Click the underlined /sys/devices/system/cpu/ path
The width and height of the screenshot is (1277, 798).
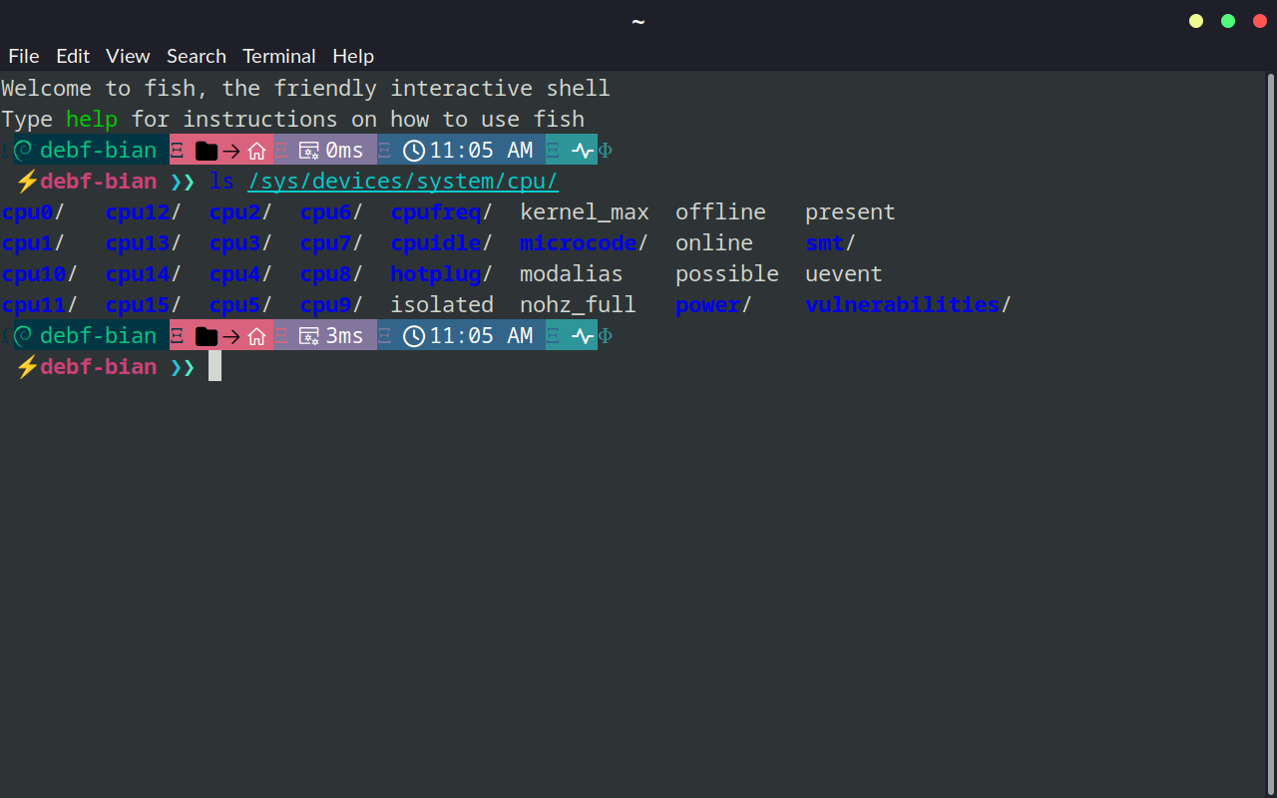402,182
